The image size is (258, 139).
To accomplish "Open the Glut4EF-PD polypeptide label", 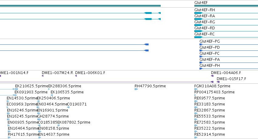I will (x=209, y=47).
